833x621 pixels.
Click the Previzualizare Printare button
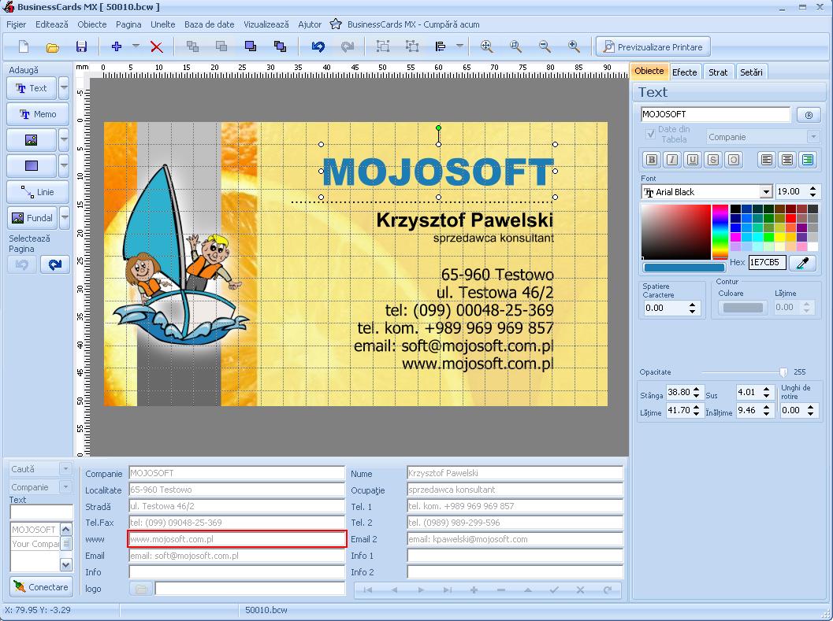coord(653,46)
